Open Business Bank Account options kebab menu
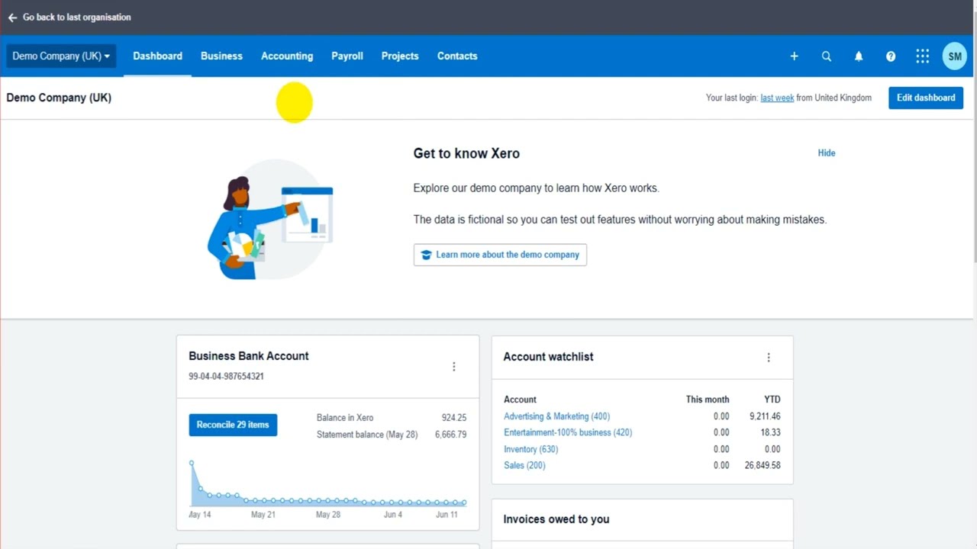Image resolution: width=977 pixels, height=549 pixels. pos(453,367)
